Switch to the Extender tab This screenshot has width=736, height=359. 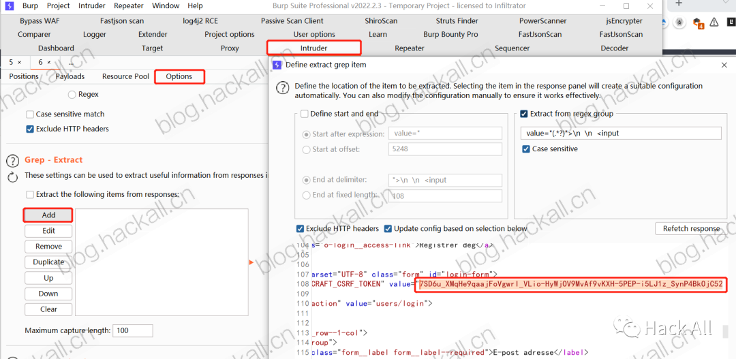coord(153,34)
